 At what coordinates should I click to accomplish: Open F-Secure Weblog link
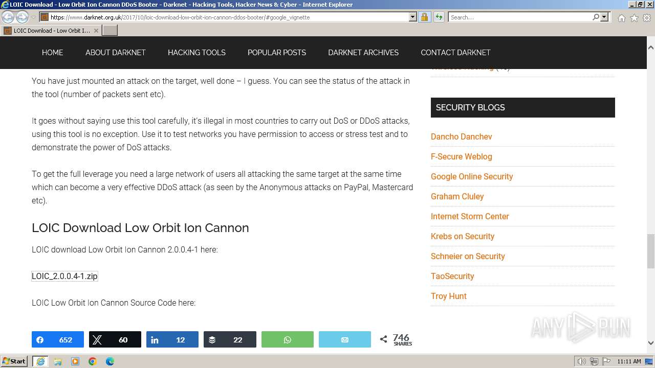click(462, 156)
